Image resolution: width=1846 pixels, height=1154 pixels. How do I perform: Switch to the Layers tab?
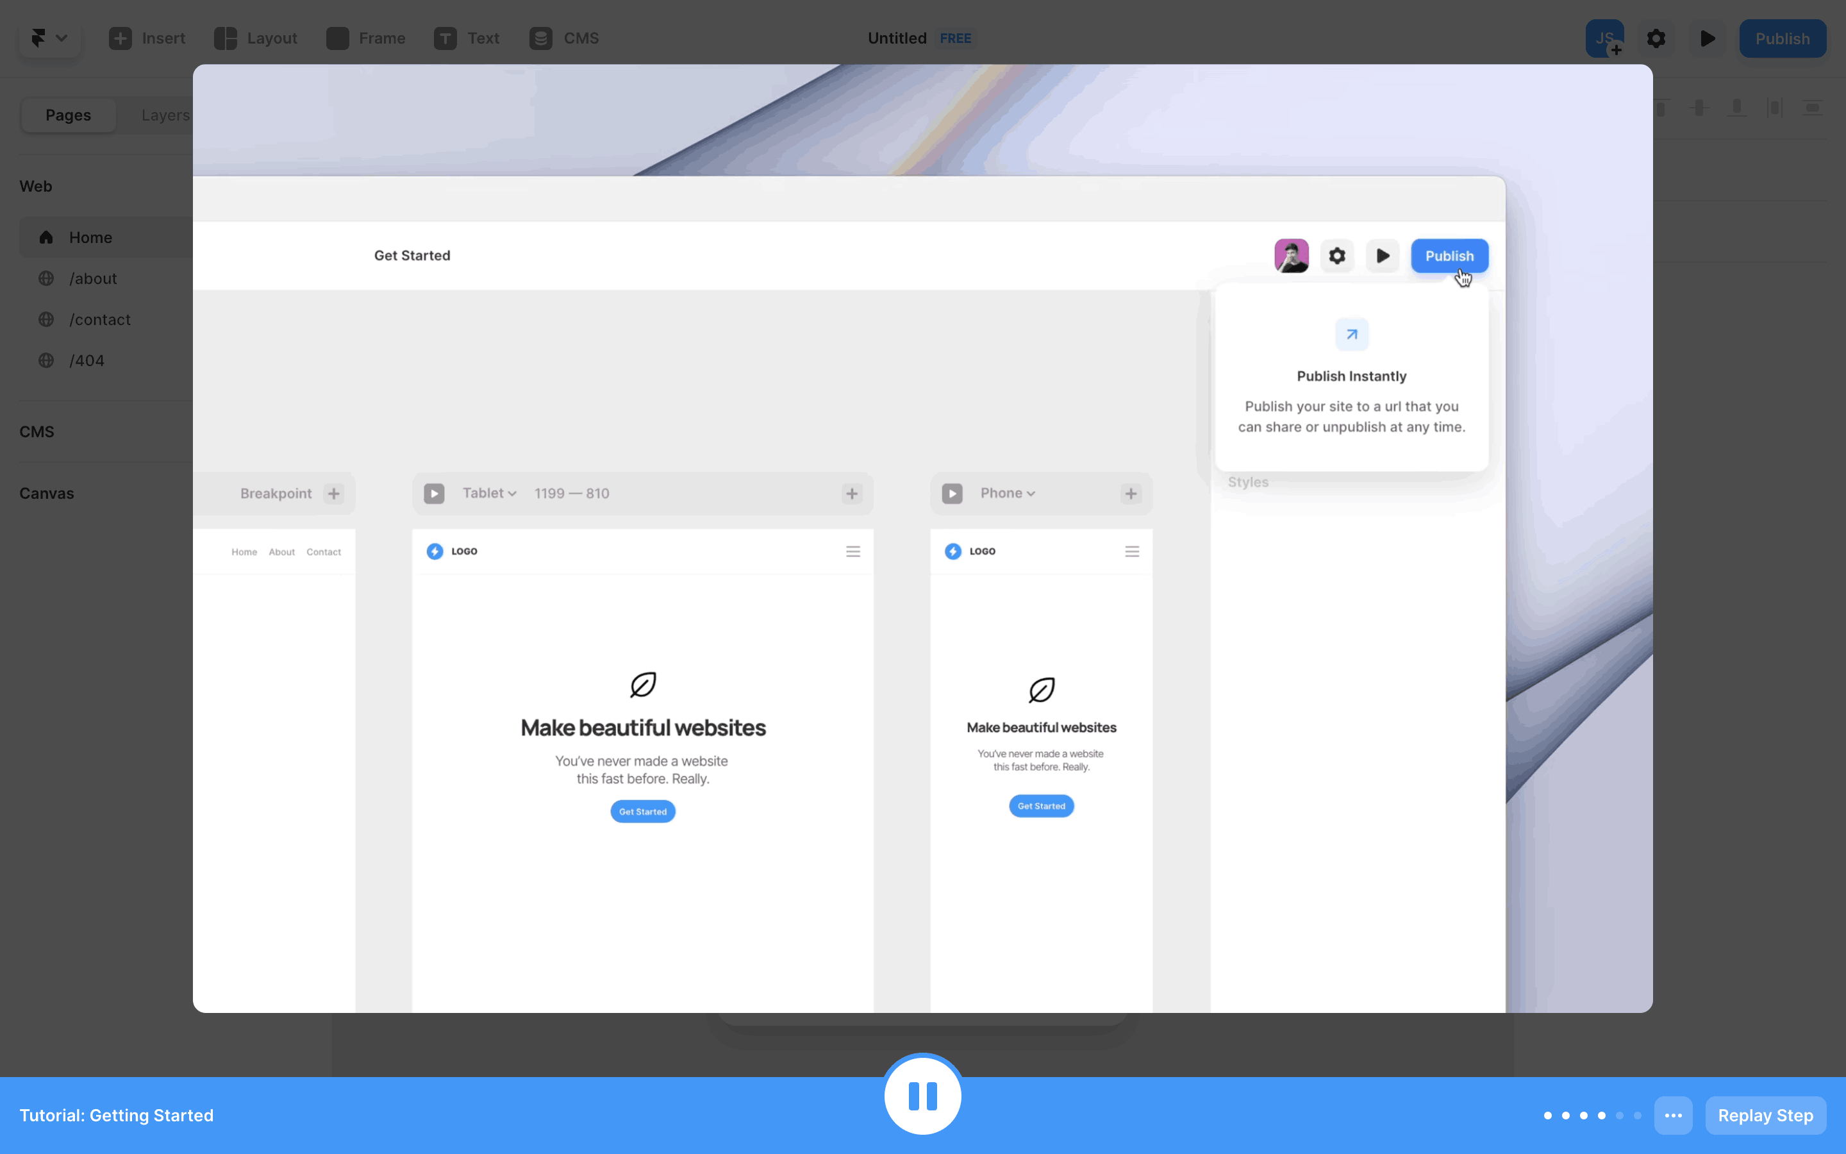tap(165, 115)
